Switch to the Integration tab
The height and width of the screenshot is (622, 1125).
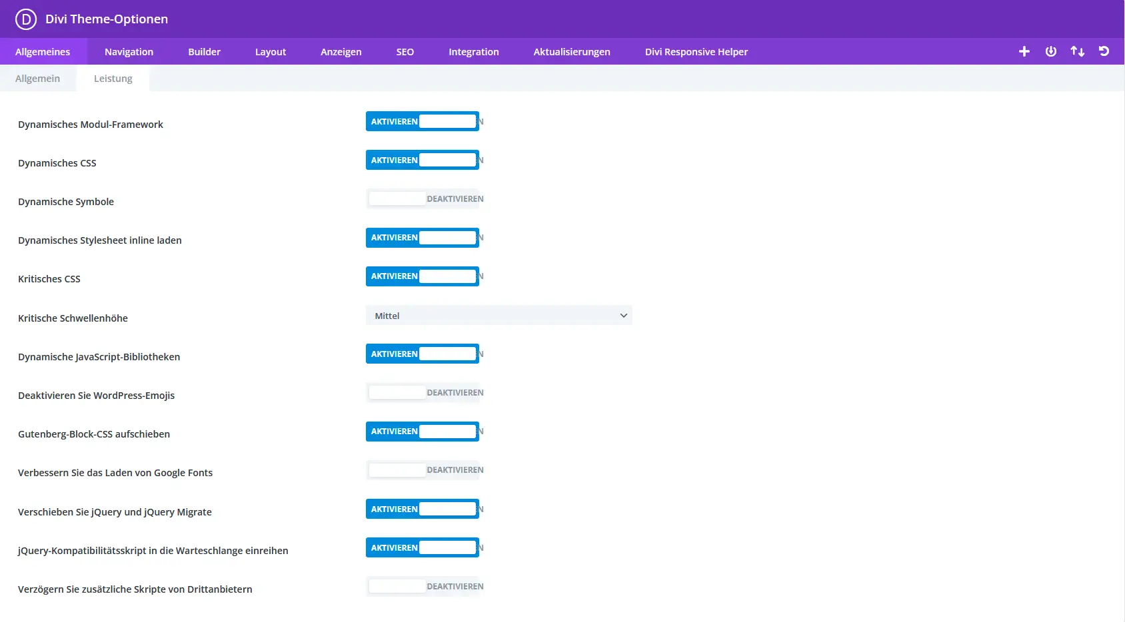click(x=474, y=51)
